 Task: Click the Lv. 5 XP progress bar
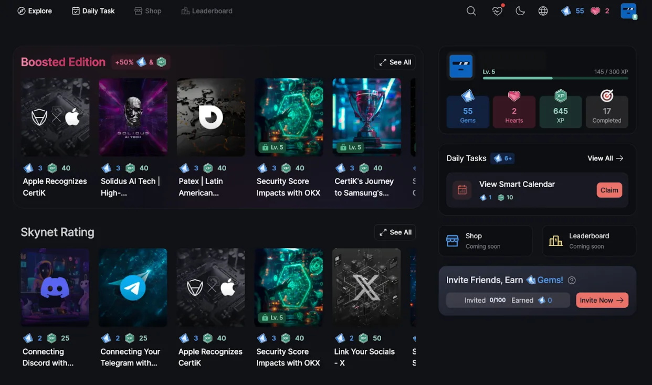(x=555, y=78)
